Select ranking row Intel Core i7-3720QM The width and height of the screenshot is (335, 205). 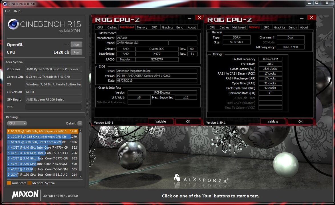coord(42,164)
